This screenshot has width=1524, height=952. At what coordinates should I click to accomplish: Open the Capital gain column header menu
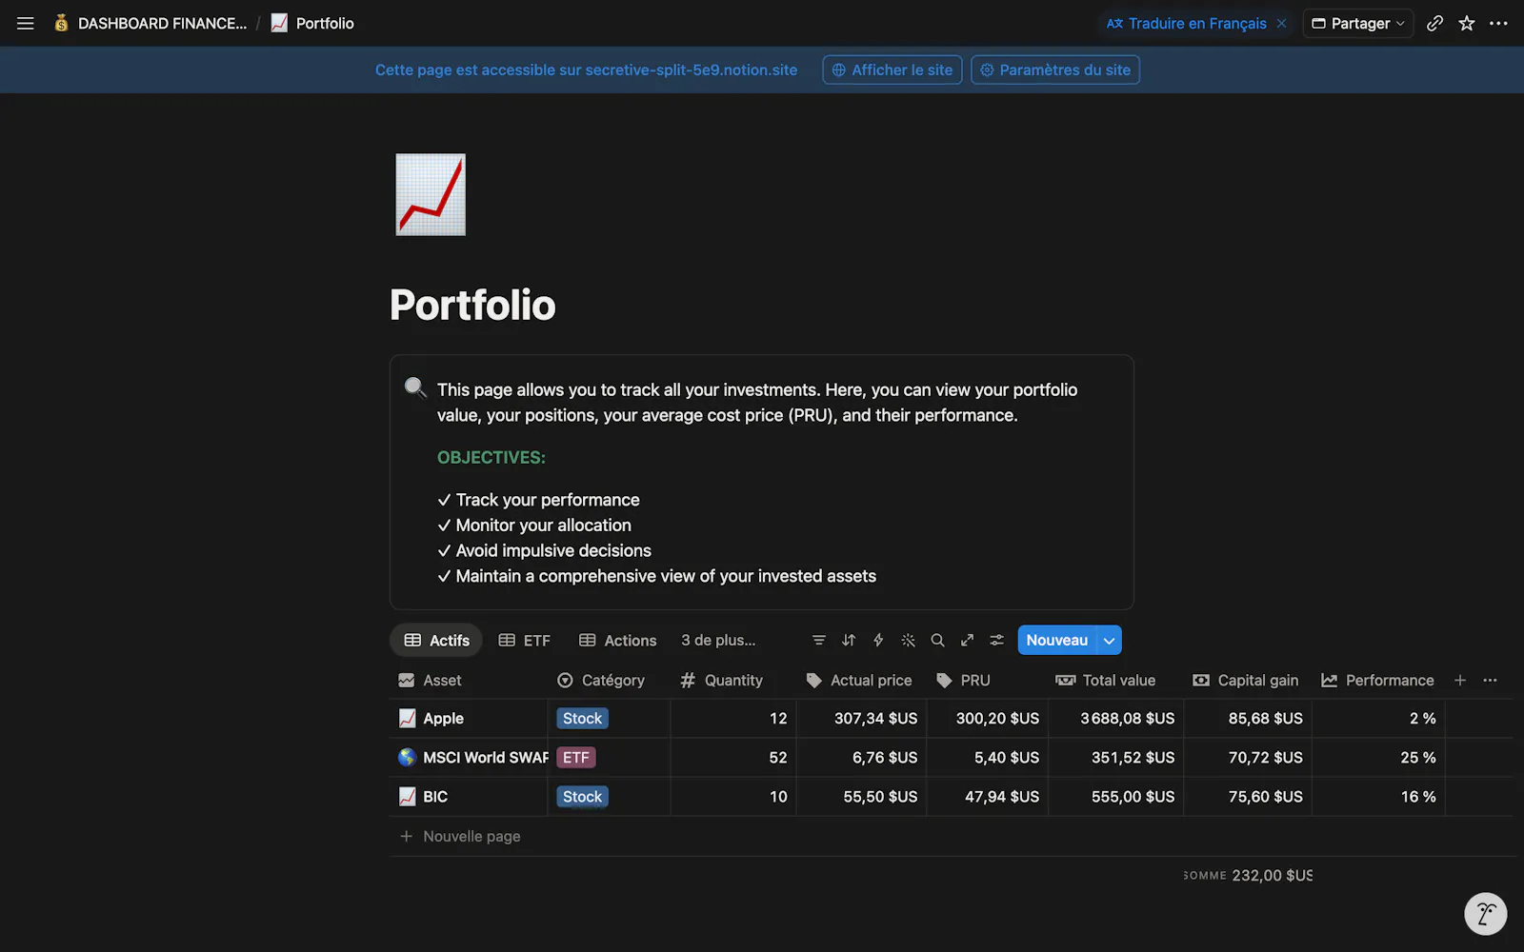pyautogui.click(x=1247, y=680)
